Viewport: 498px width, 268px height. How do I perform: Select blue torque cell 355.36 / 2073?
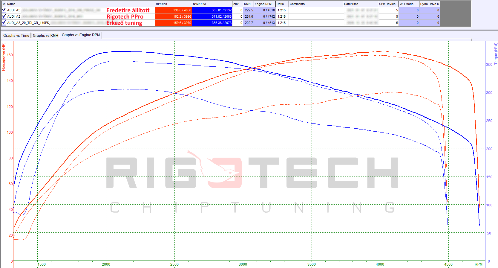point(212,23)
